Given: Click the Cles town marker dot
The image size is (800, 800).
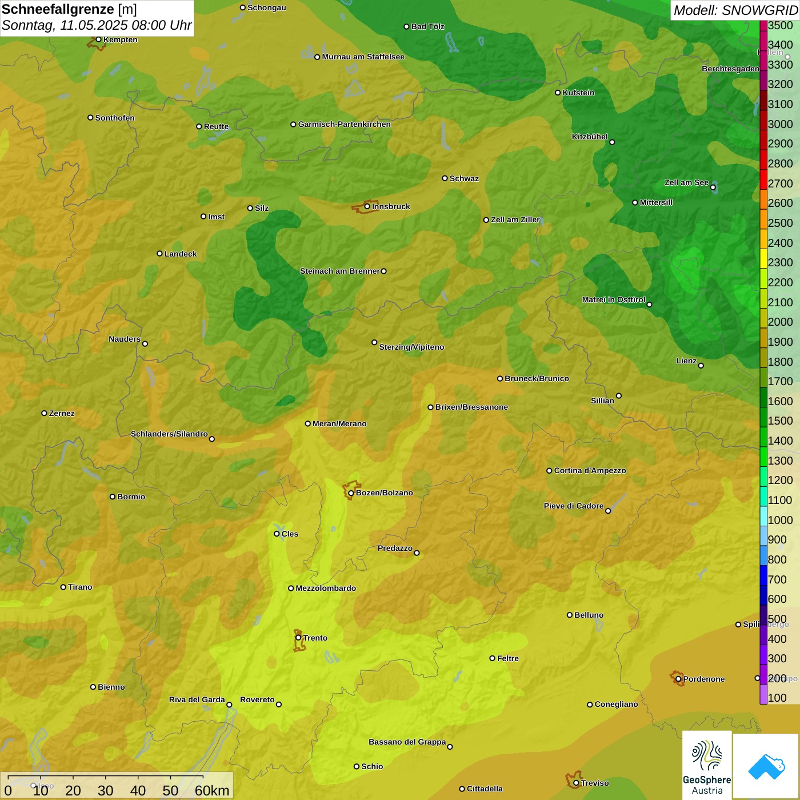Looking at the screenshot, I should 277,534.
